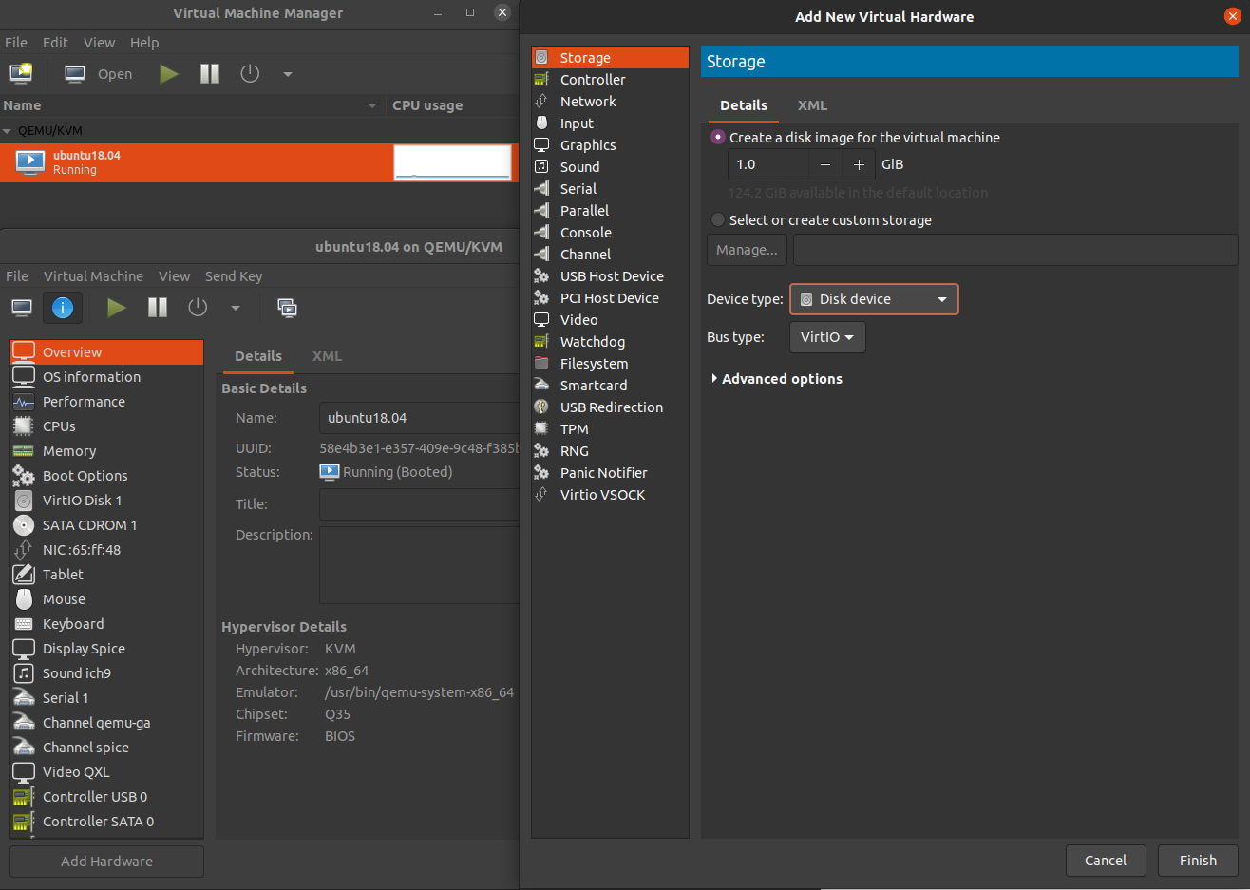Click Run button in Virtual Machine Manager toolbar
Viewport: 1250px width, 890px height.
(x=168, y=74)
